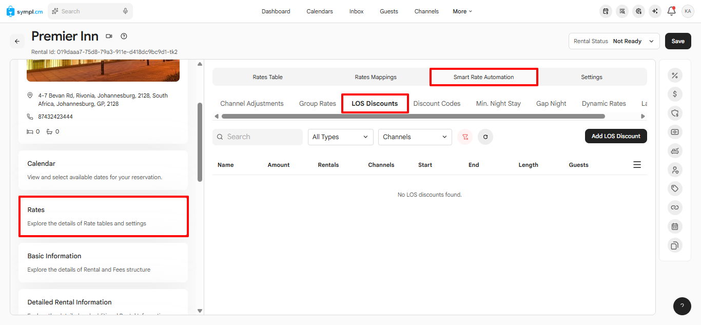Viewport: 701px width, 325px height.
Task: Click the top Search field
Action: pos(90,11)
